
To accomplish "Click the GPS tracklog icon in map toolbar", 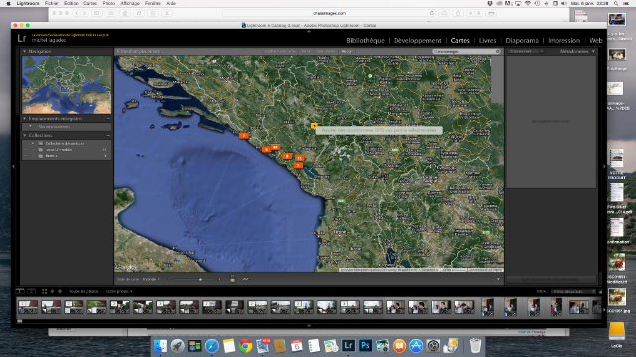I will point(246,279).
